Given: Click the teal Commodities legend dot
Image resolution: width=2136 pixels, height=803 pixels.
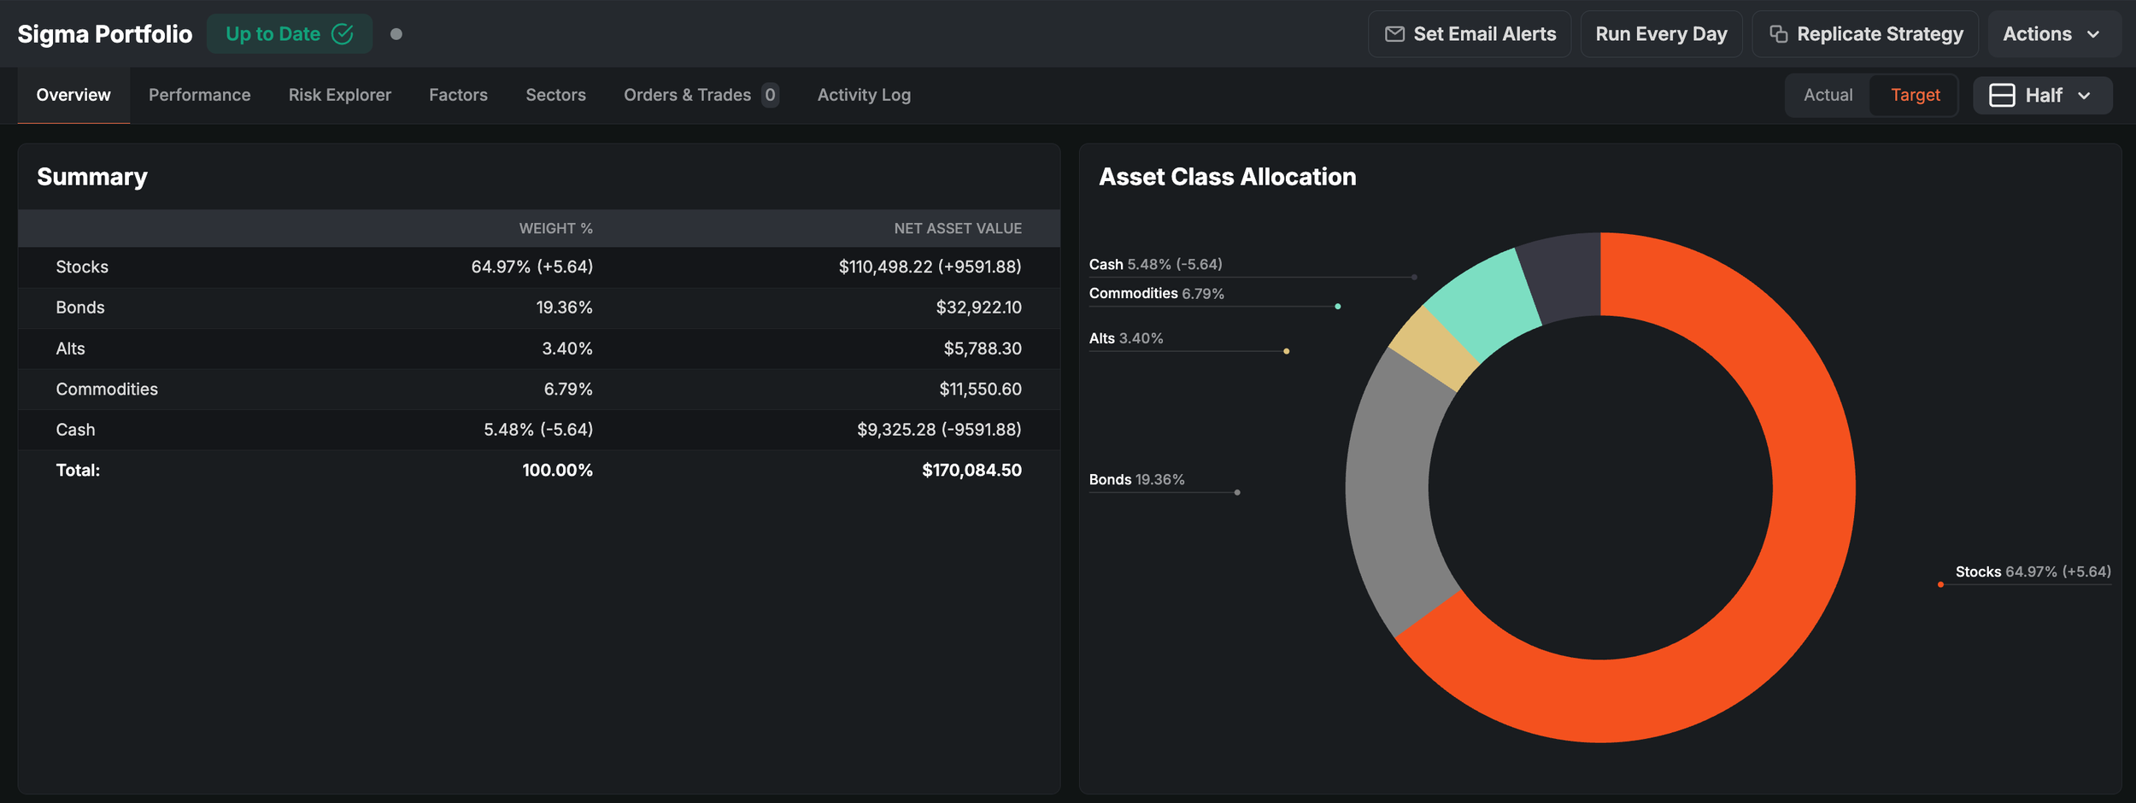Looking at the screenshot, I should (1338, 306).
